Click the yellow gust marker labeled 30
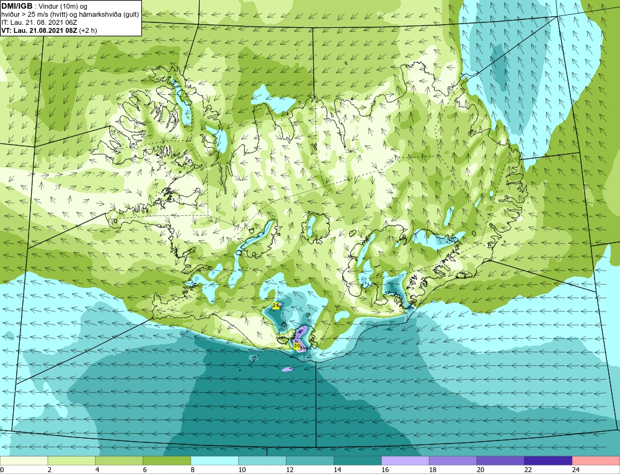The height and width of the screenshot is (474, 620). click(x=297, y=346)
